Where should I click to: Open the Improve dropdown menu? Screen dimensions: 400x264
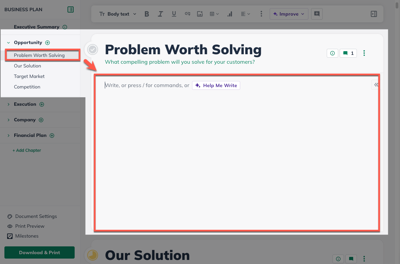pyautogui.click(x=289, y=14)
